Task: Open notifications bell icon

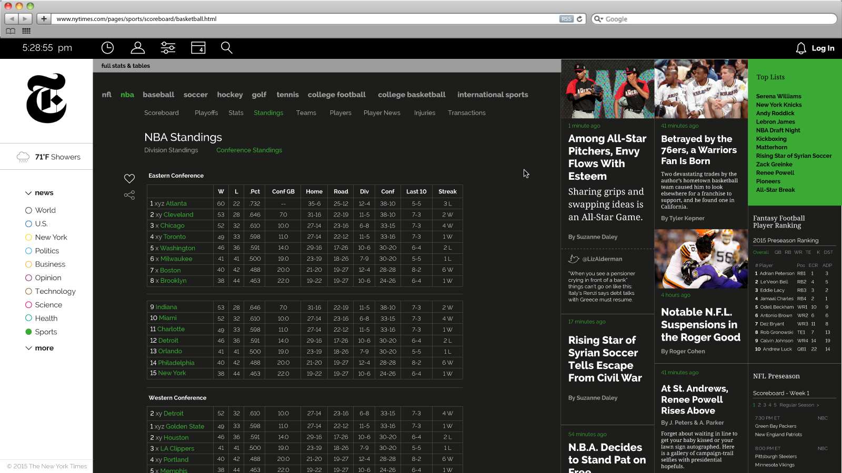Action: 801,48
